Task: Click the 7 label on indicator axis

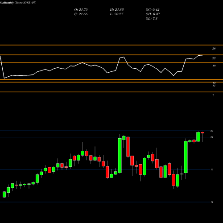Action: [x=213, y=95]
